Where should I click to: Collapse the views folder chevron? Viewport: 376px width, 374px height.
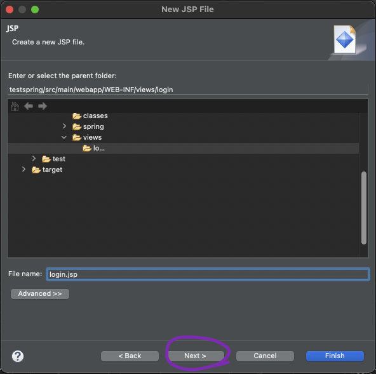pos(64,137)
